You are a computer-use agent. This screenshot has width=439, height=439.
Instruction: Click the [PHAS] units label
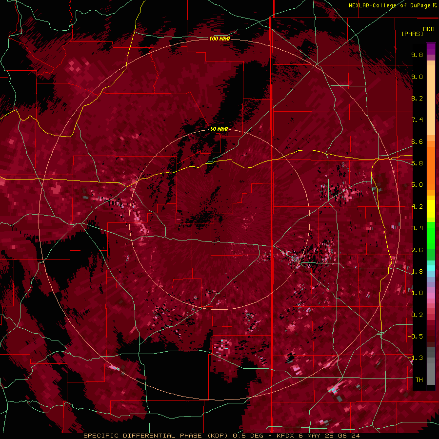[x=412, y=34]
